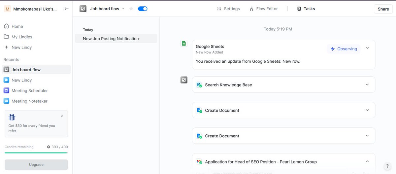The image size is (396, 174).
Task: Click the gift box referral icon
Action: (12, 117)
